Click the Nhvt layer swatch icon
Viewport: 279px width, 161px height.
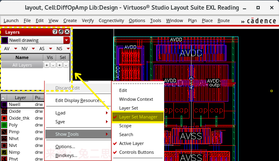click(x=4, y=139)
